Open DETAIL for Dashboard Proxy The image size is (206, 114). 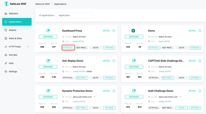(x=106, y=31)
